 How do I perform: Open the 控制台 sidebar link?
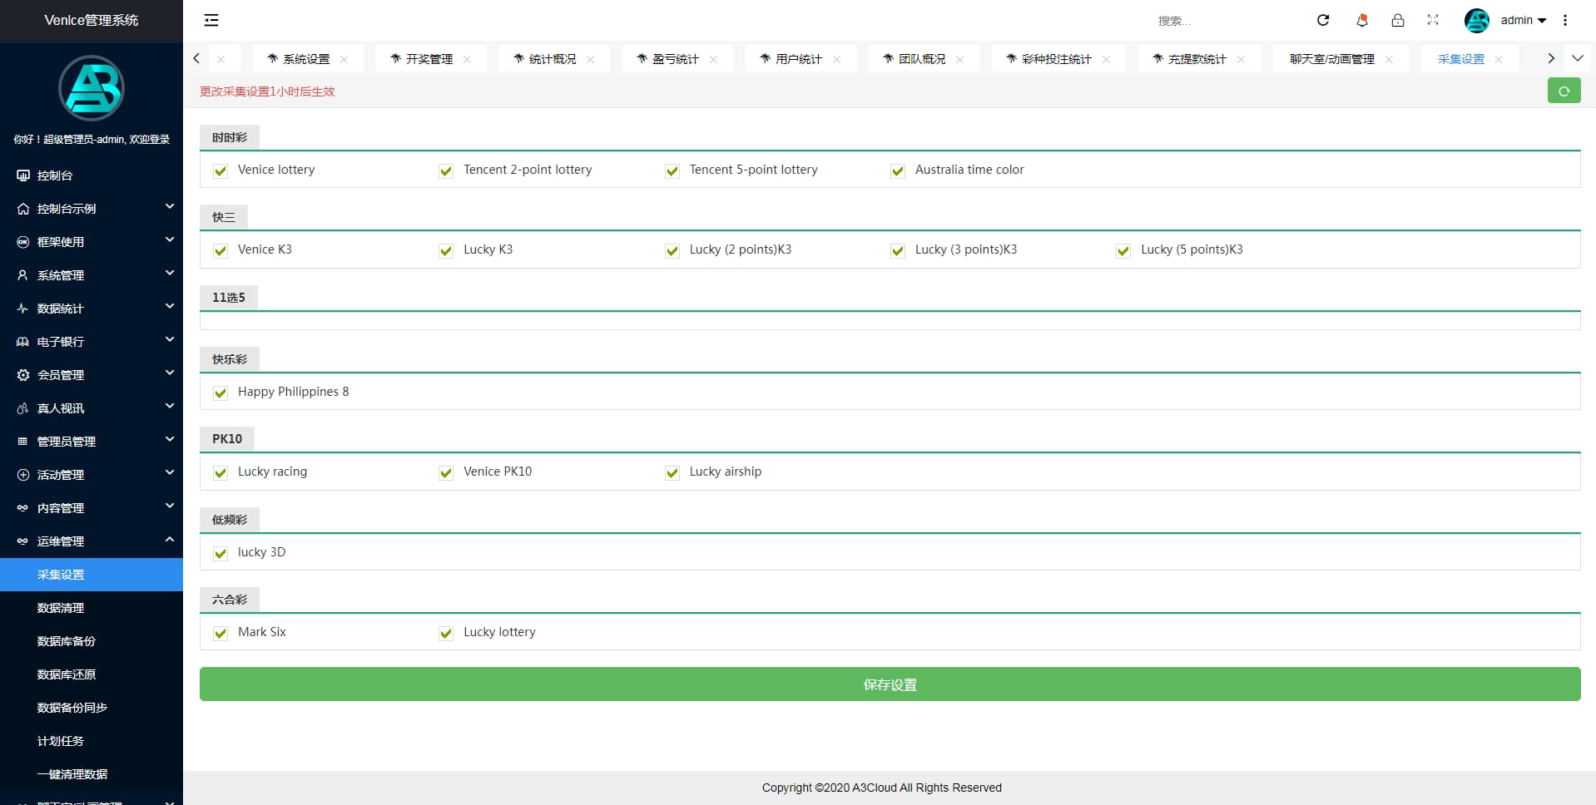[x=55, y=175]
